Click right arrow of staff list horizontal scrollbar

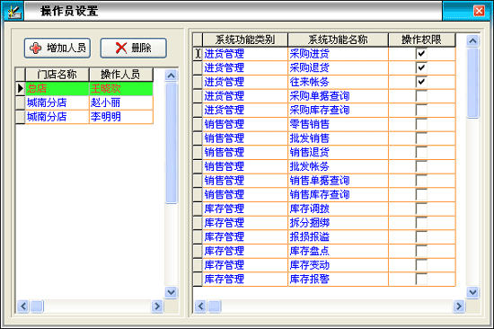click(157, 306)
